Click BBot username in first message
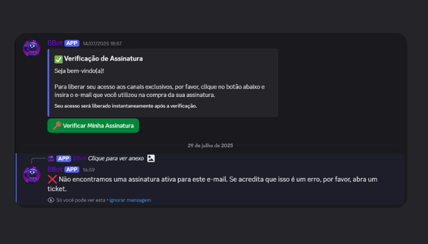The width and height of the screenshot is (428, 244). [55, 43]
